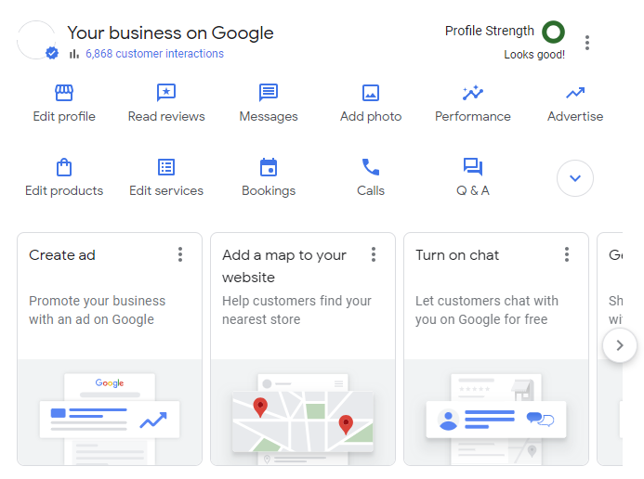The image size is (644, 479).
Task: Open Edit products shopping bag icon
Action: click(64, 167)
